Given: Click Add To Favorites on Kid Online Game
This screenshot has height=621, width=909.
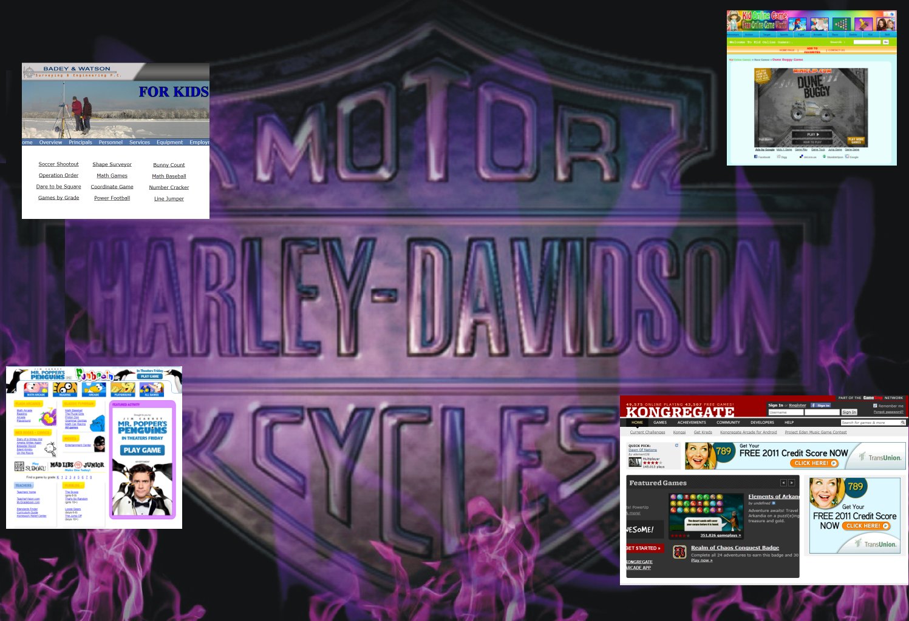Looking at the screenshot, I should [x=812, y=50].
